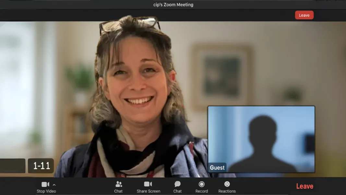Click the Reactions text label
The height and width of the screenshot is (195, 346).
click(x=227, y=191)
